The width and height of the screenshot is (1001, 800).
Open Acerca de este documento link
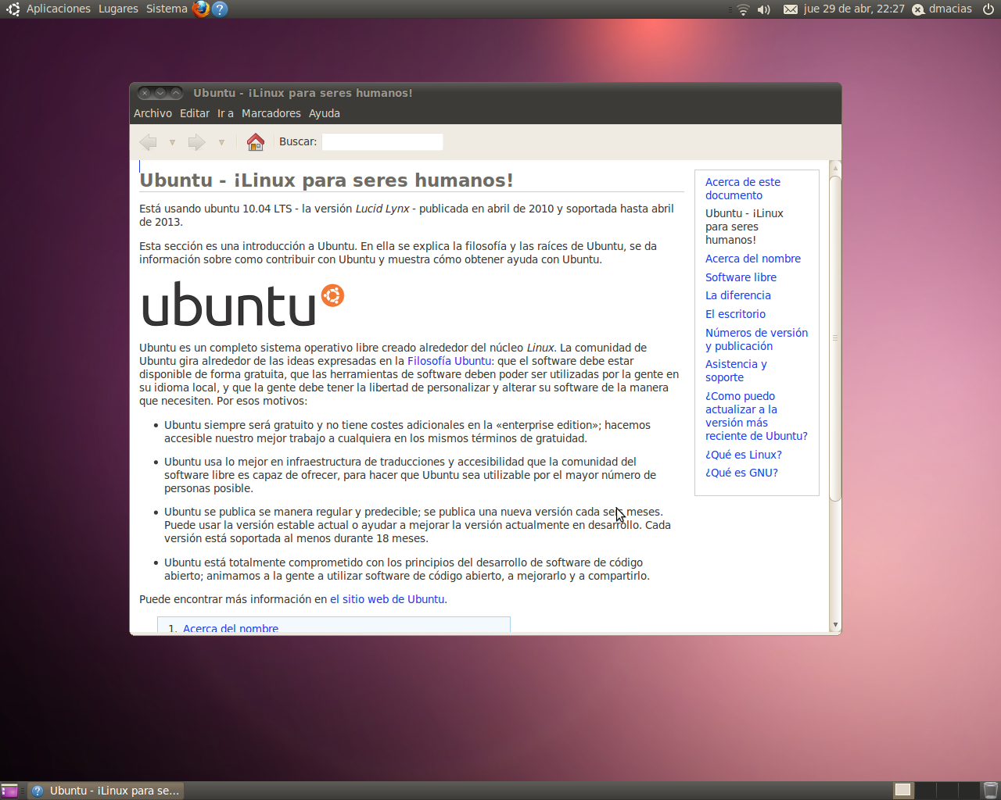[x=743, y=188]
